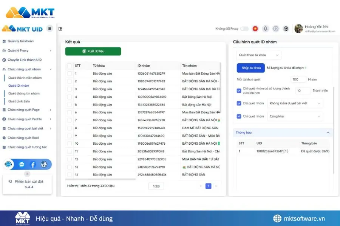Viewport: 340px width, 226px height.
Task: Toggle the 'Không đổi Proxy' switch
Action: click(x=245, y=28)
